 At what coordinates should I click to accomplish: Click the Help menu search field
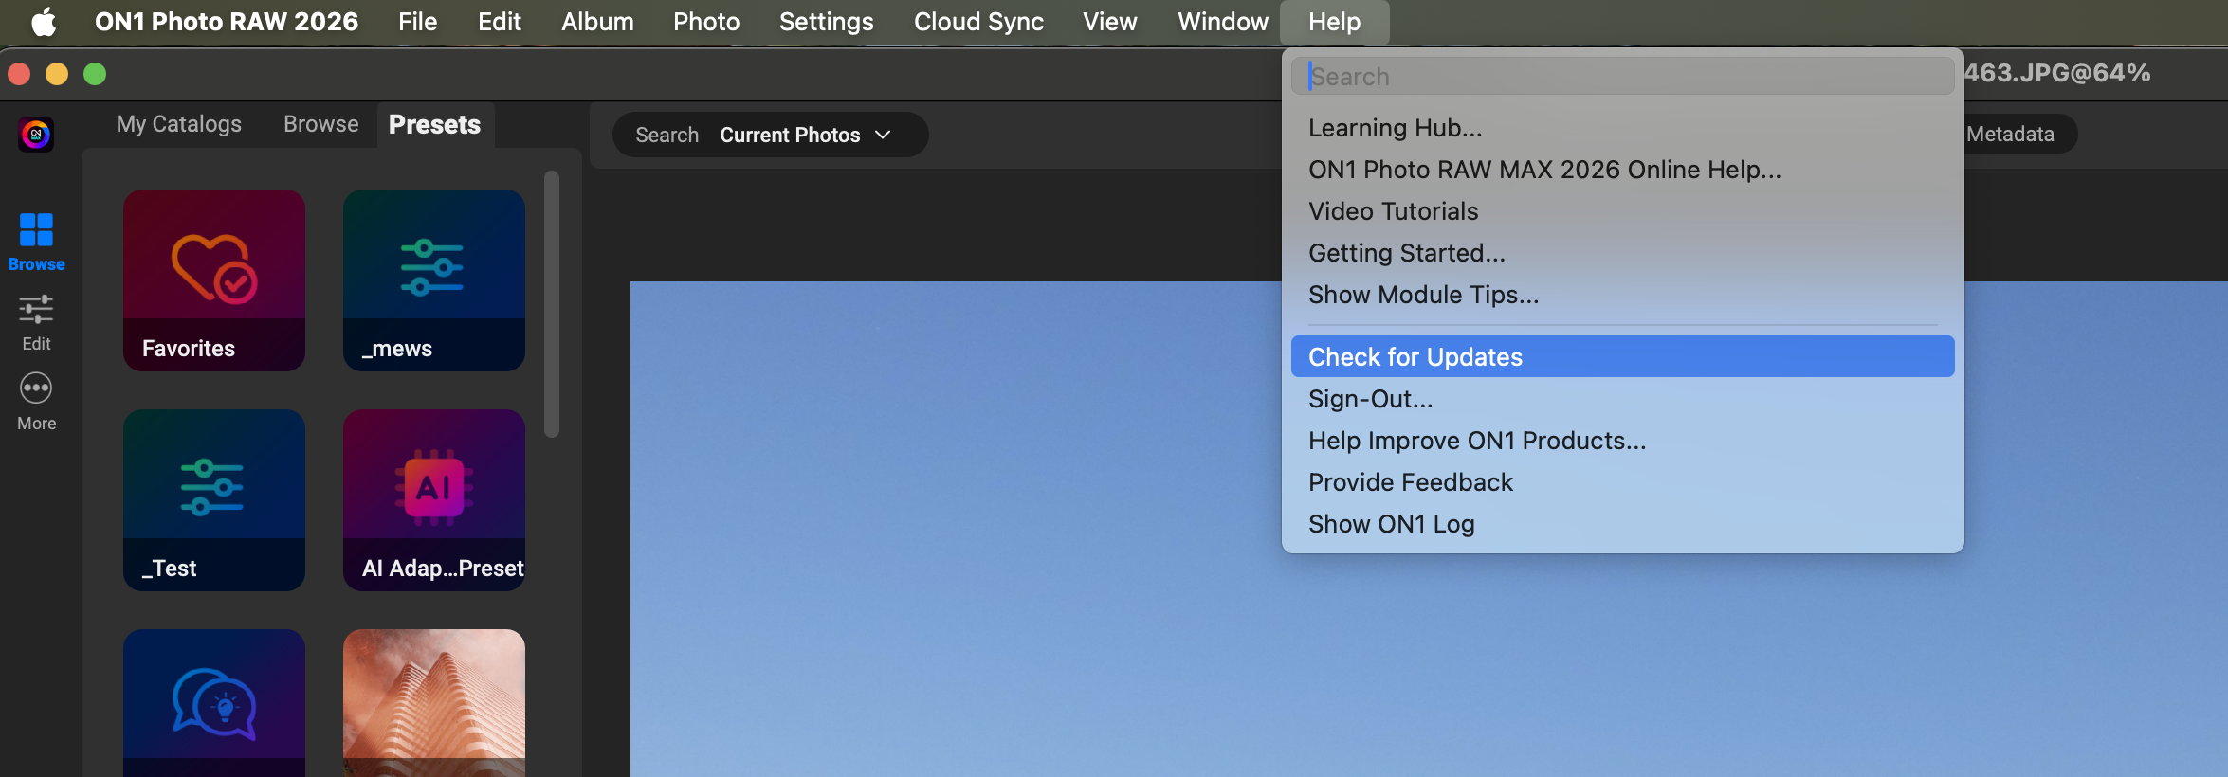pyautogui.click(x=1623, y=76)
